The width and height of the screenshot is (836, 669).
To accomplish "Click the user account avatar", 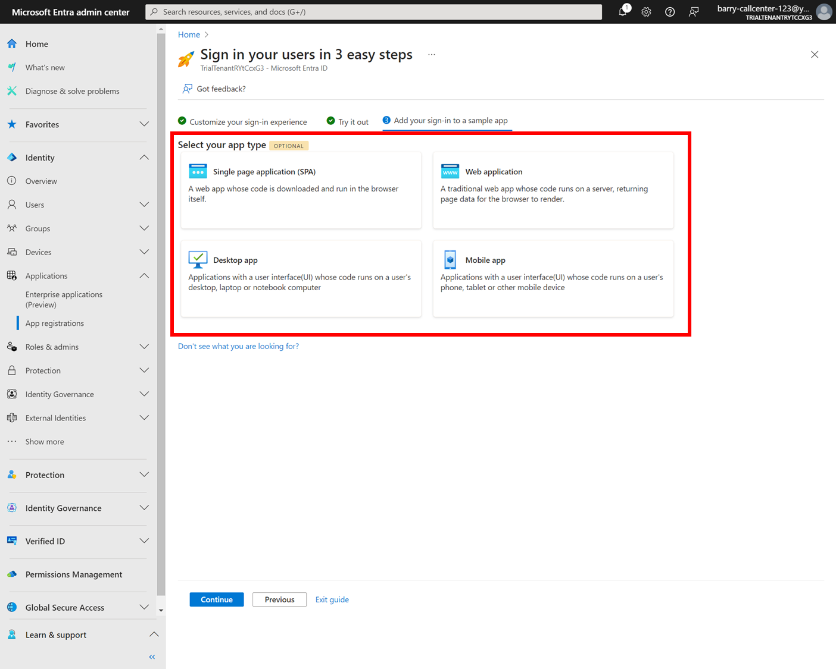I will point(824,12).
